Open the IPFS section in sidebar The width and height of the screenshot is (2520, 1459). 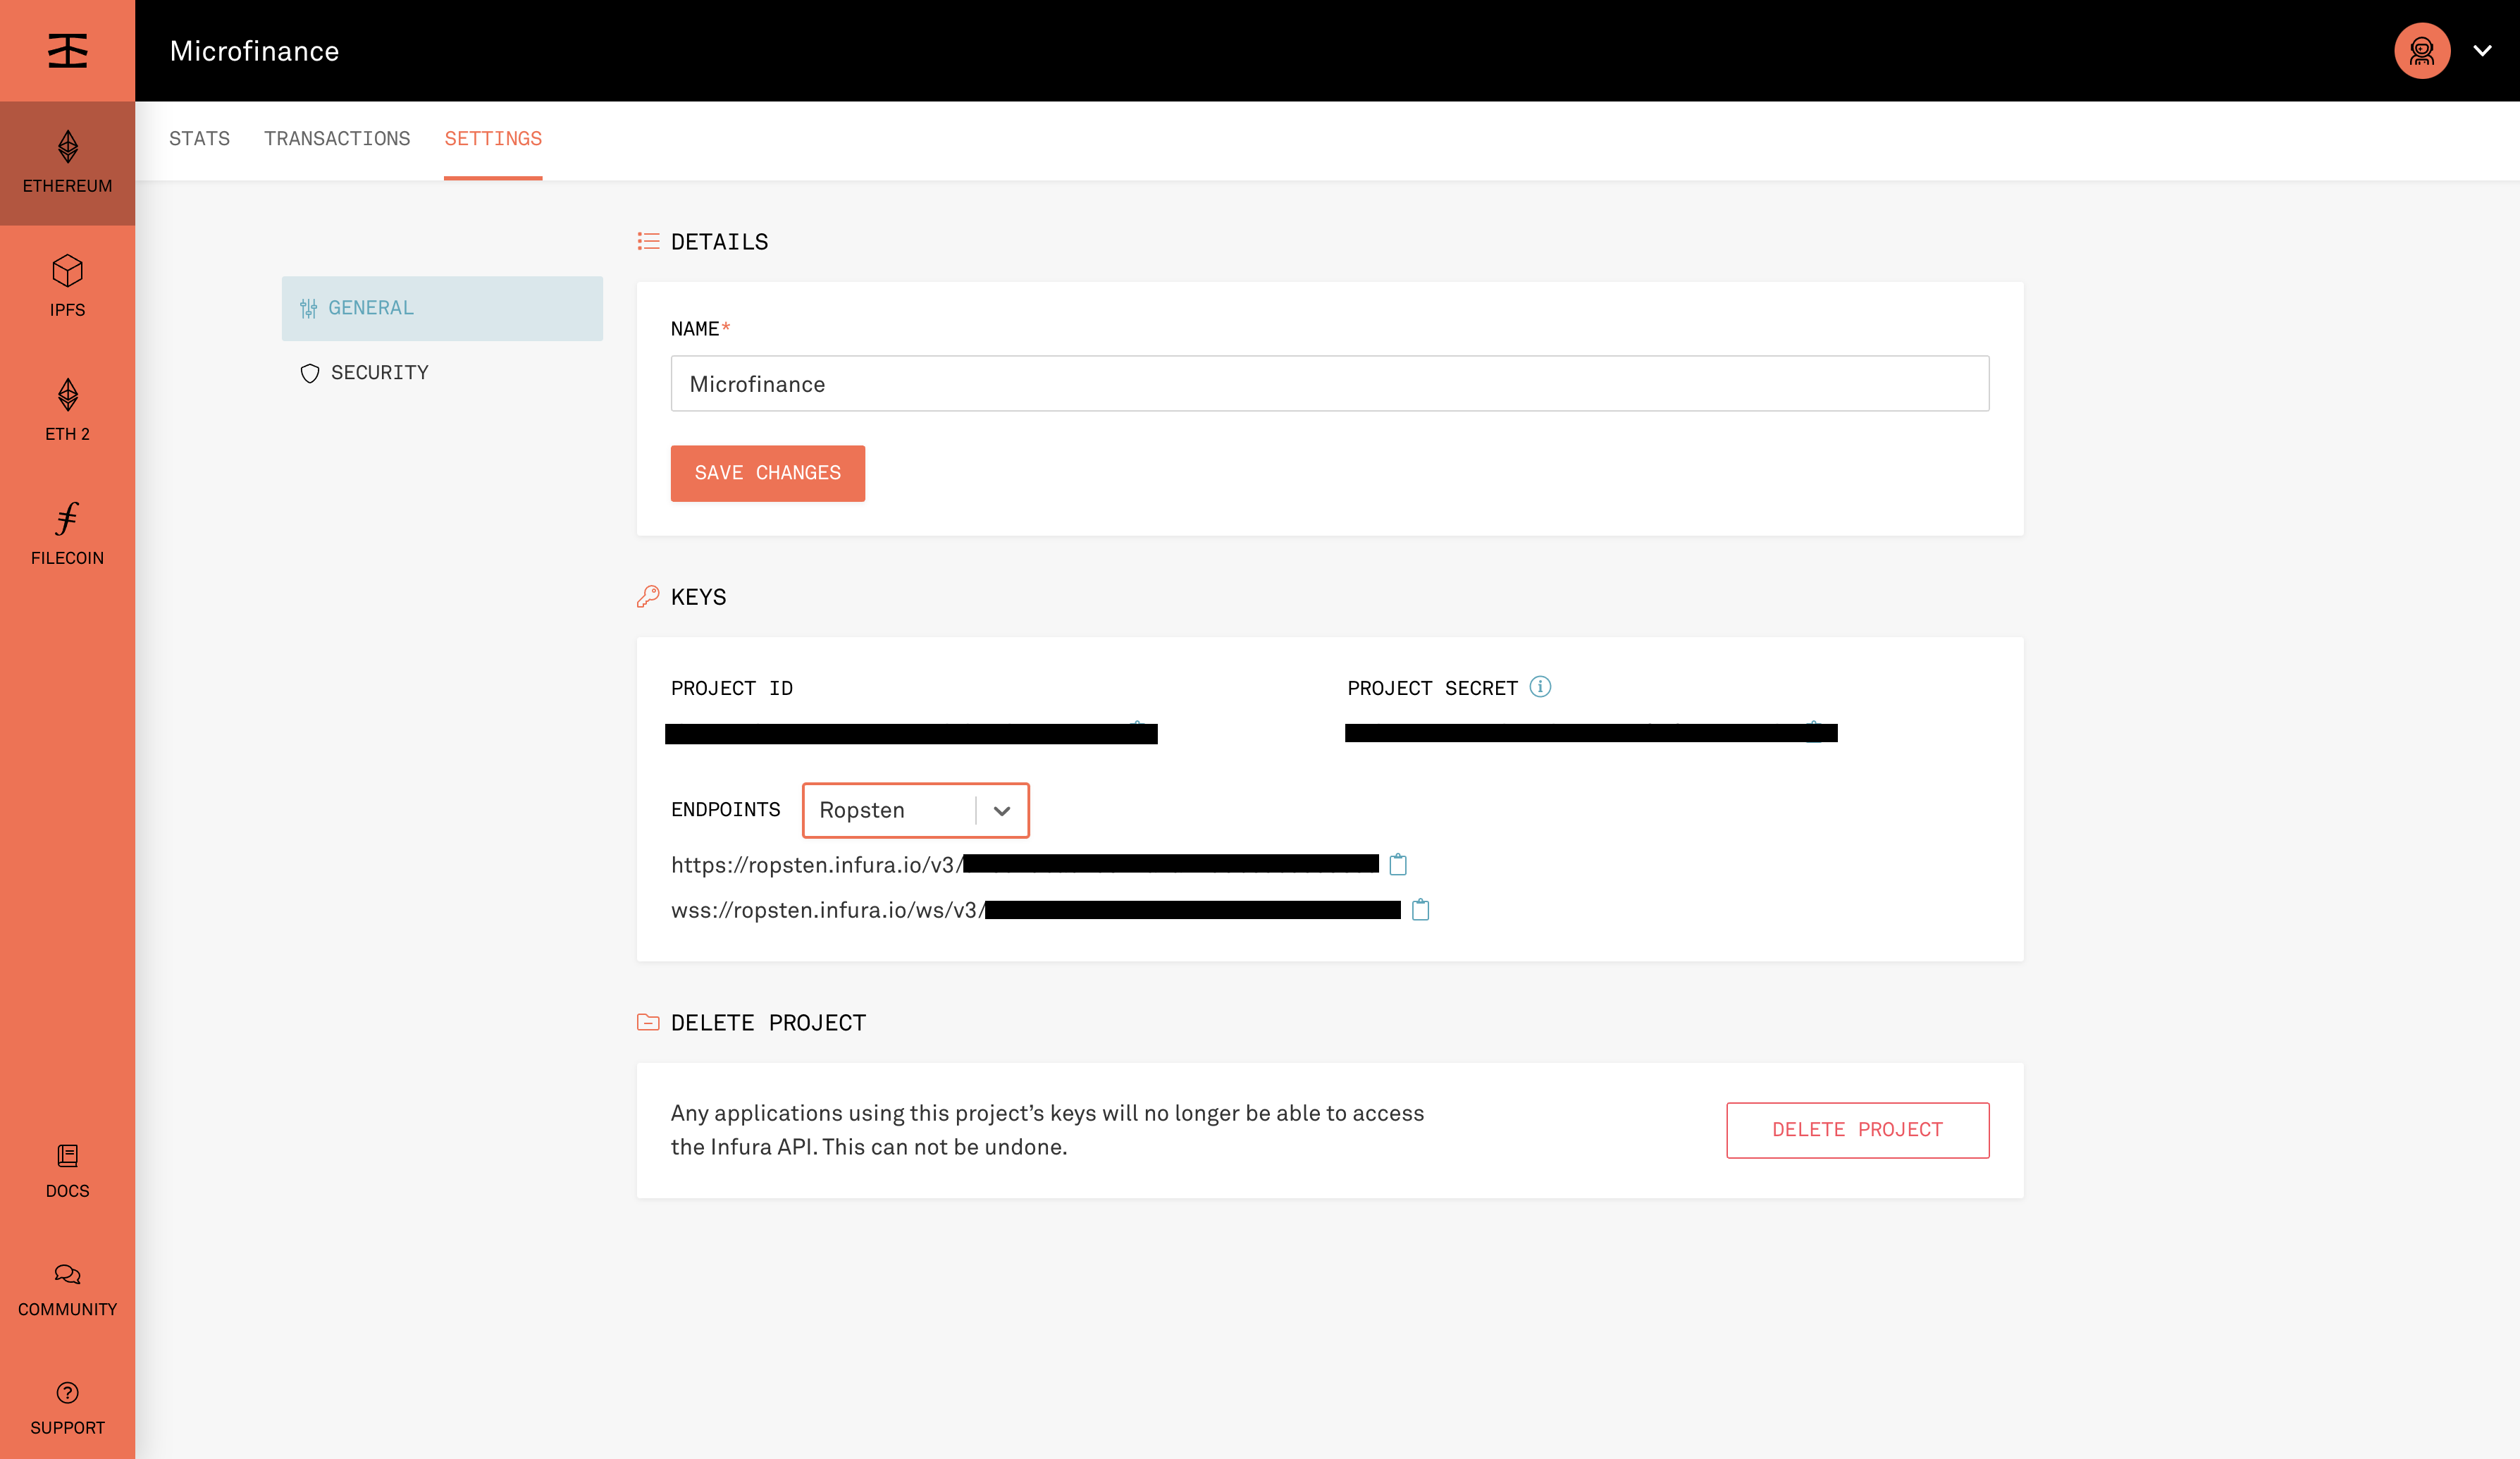(67, 286)
